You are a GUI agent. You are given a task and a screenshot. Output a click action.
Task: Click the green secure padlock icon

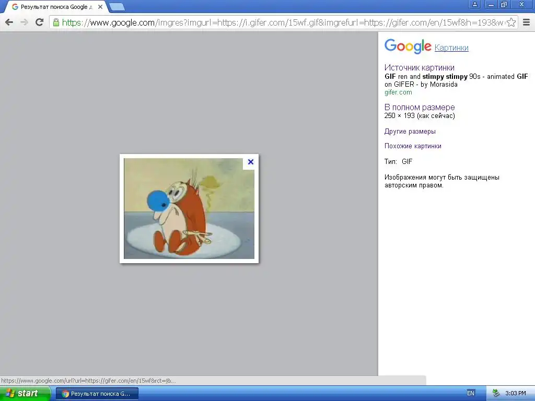tap(56, 22)
